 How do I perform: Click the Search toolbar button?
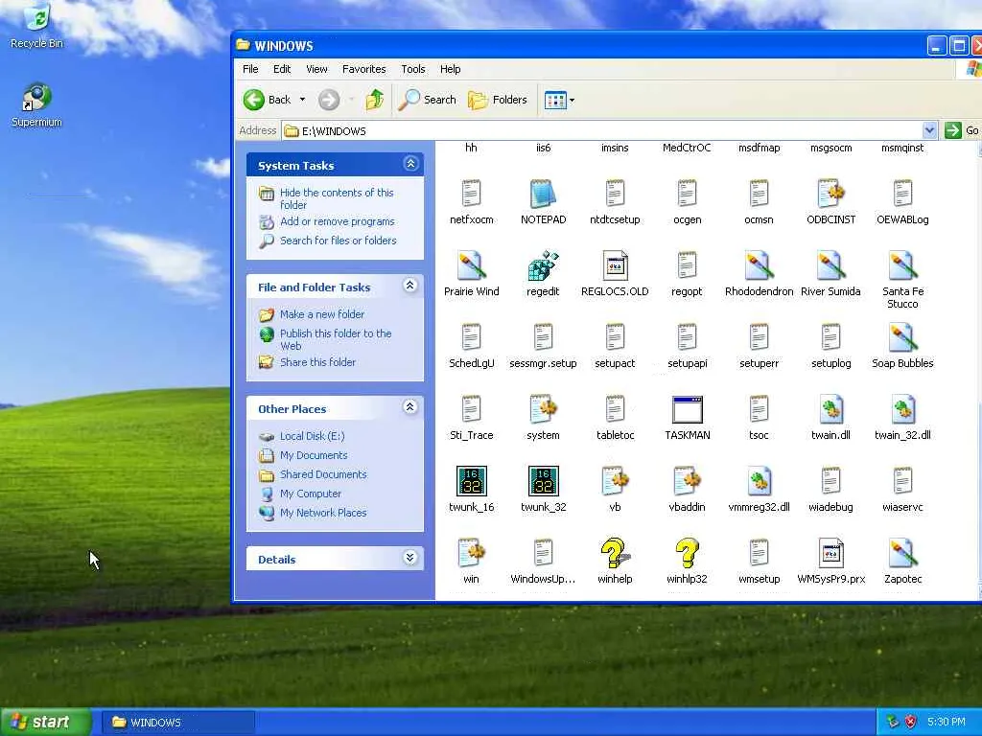click(428, 100)
